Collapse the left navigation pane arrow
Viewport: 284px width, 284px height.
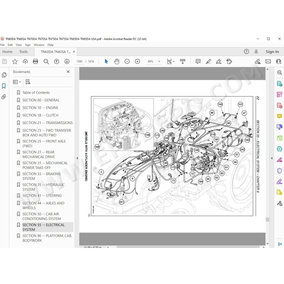77,158
